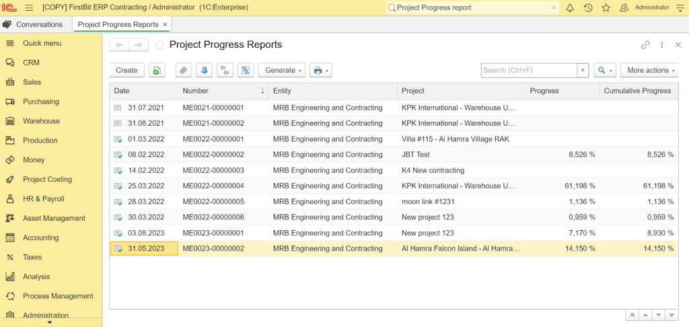This screenshot has width=689, height=327.
Task: Open attached files paperclip icon
Action: (184, 71)
